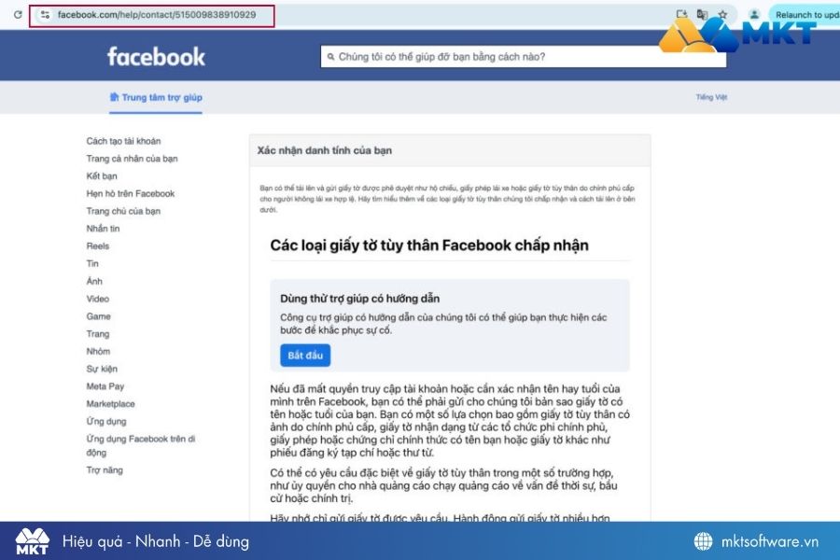The width and height of the screenshot is (840, 560).
Task: Open the Video help topic
Action: click(x=97, y=299)
